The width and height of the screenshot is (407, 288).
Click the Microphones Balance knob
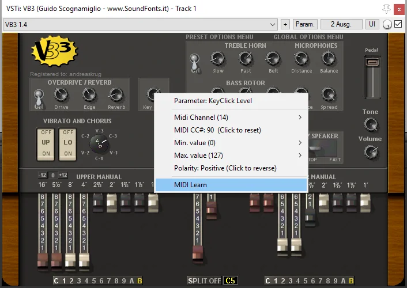(x=329, y=58)
